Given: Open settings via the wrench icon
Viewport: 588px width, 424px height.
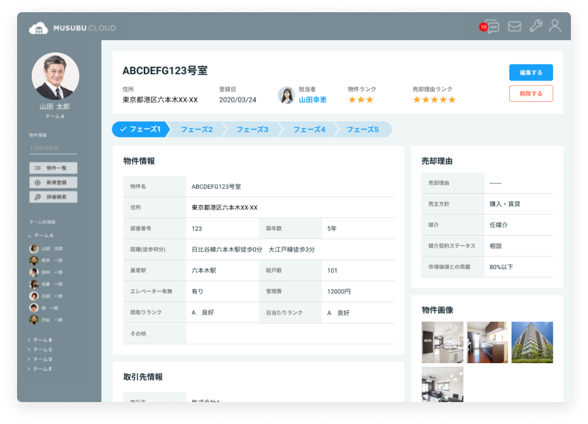Looking at the screenshot, I should 535,26.
